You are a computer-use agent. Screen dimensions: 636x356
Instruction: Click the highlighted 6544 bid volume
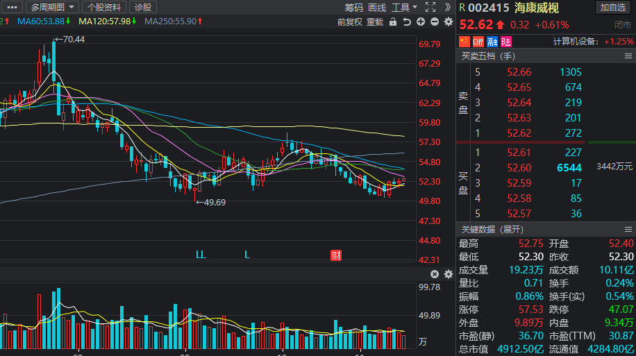coord(569,168)
